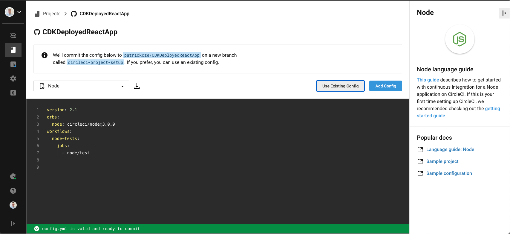Screen dimensions: 510x234
Task: Click the 'jobs:' line in editor
Action: 63,146
